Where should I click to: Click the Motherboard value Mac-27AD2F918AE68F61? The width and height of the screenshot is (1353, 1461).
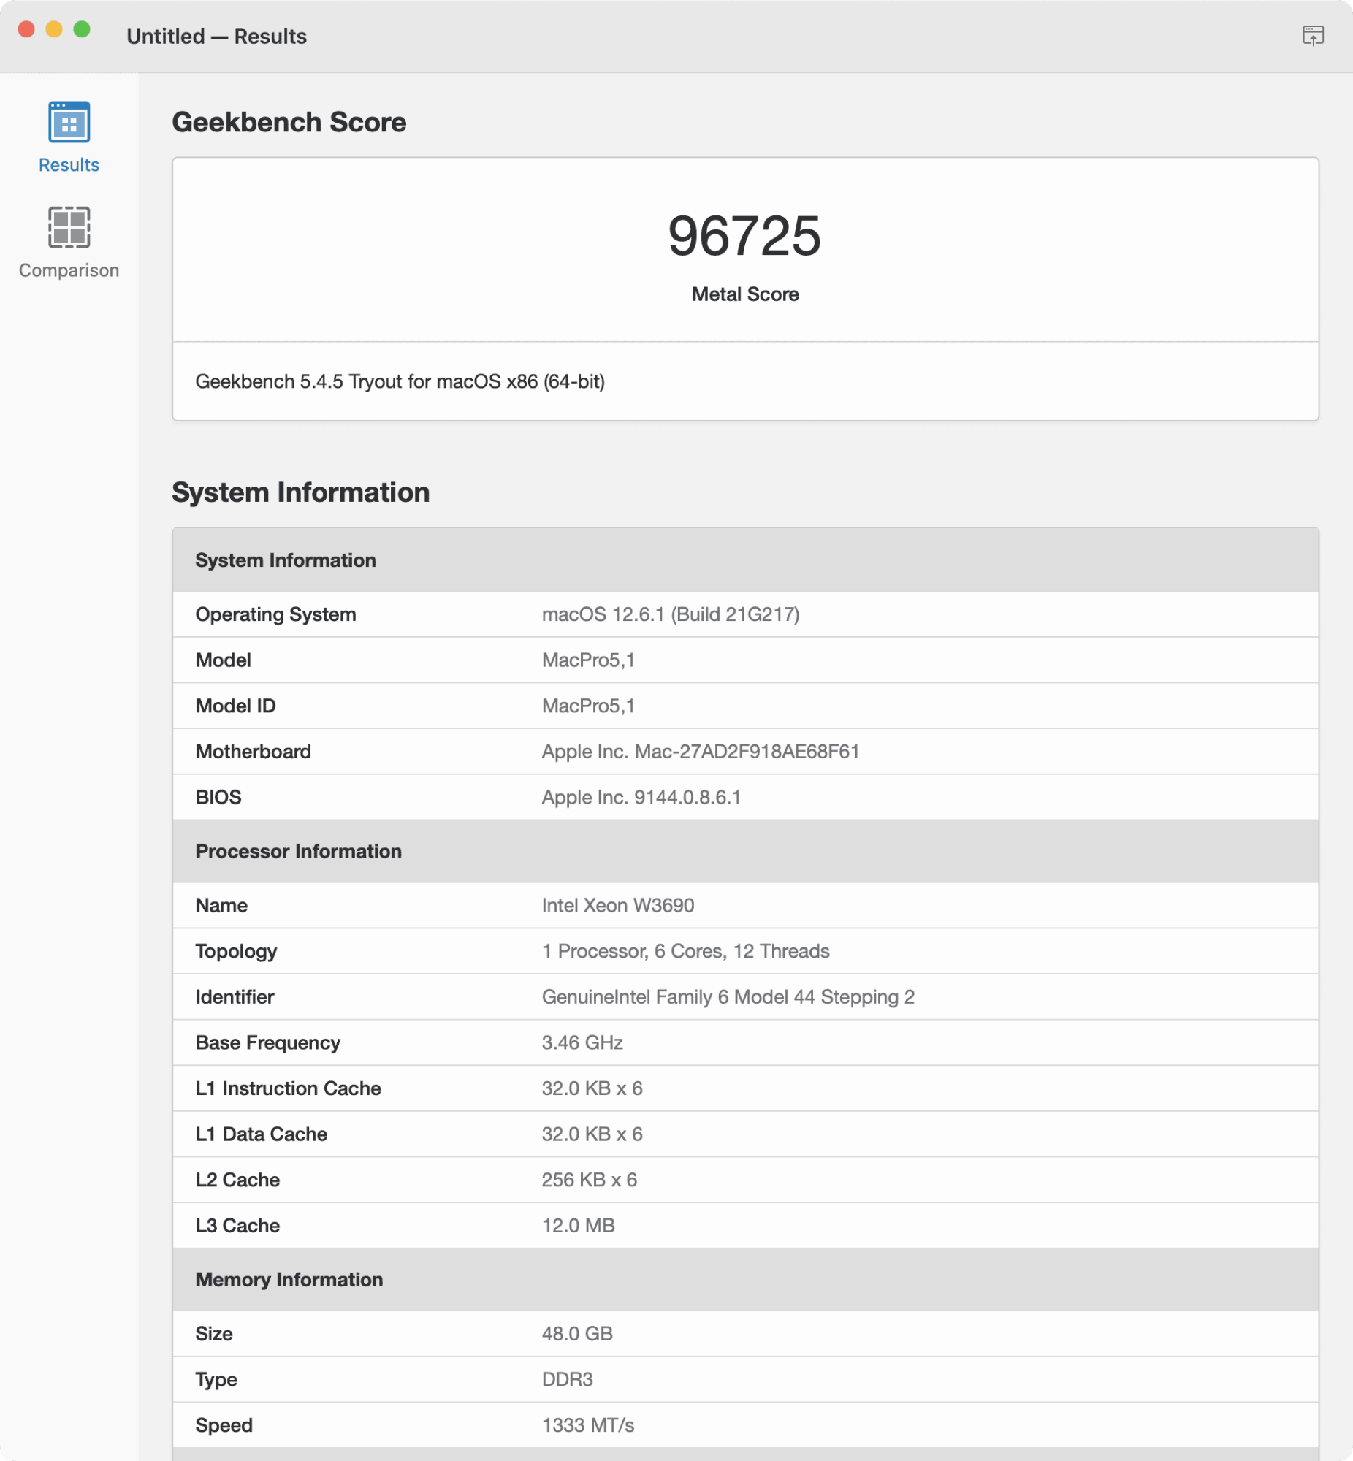point(700,752)
